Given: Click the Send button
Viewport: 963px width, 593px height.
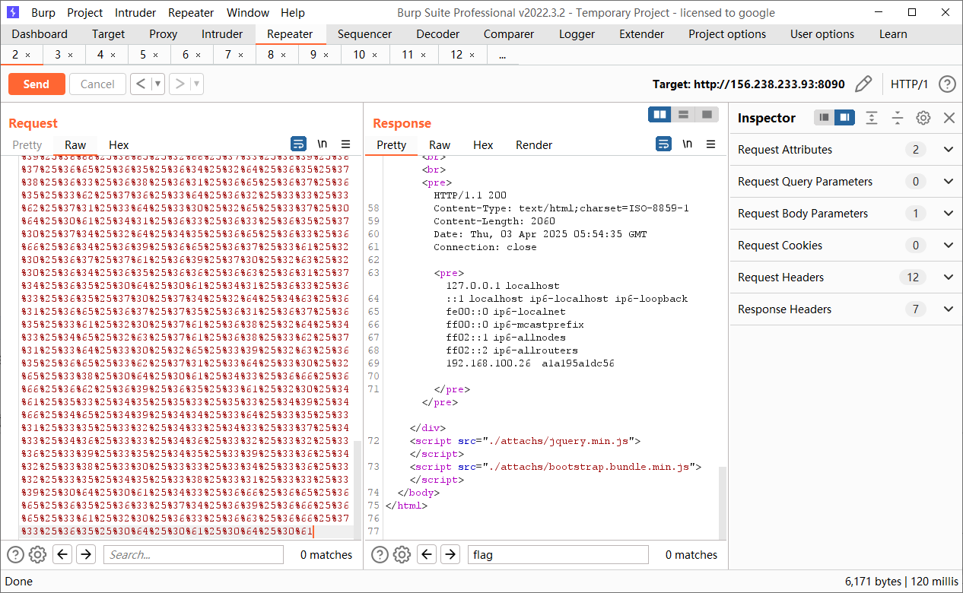Looking at the screenshot, I should click(x=36, y=84).
